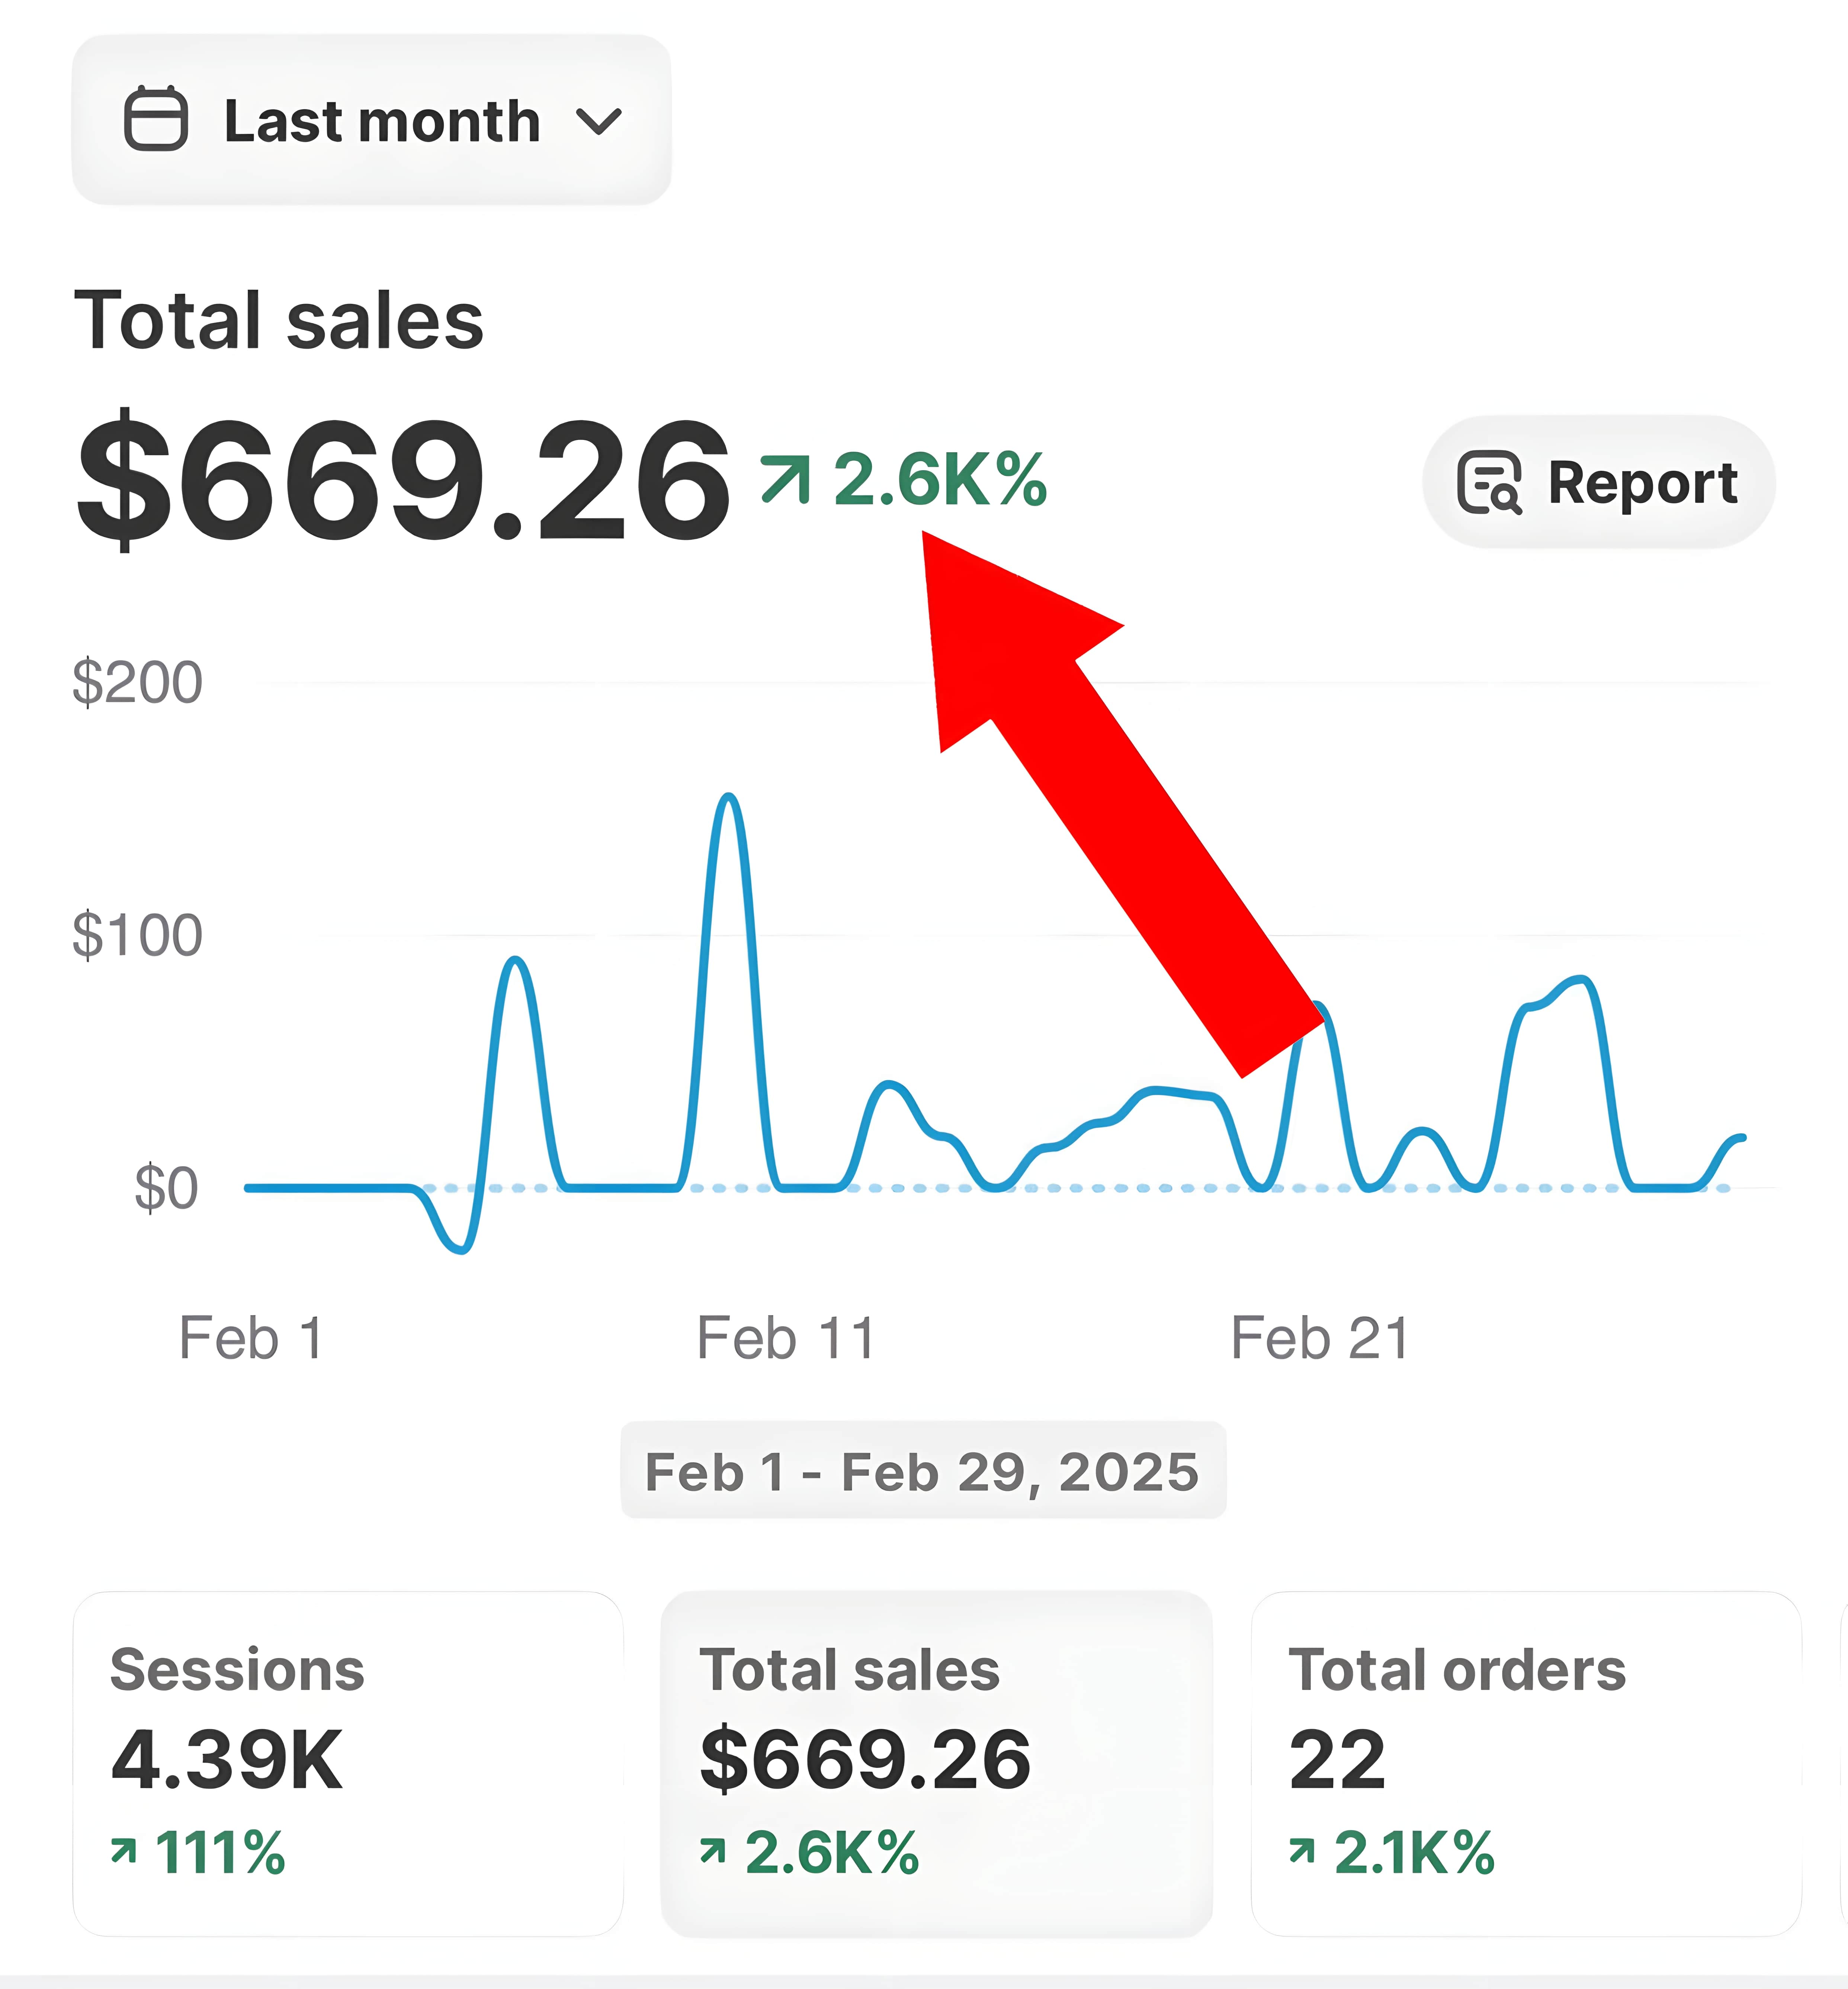Screen dimensions: 1848x1989
Task: Click the up arrow icon beside 111%
Action: click(x=123, y=1852)
